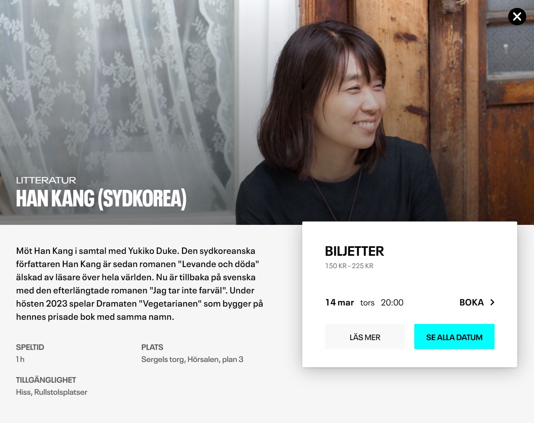Click the chevron arrow next to BOKA
The width and height of the screenshot is (534, 423).
pos(492,302)
